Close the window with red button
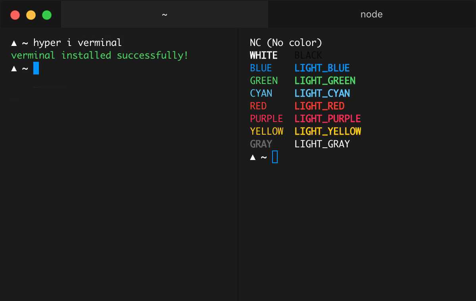The height and width of the screenshot is (301, 476). (15, 15)
